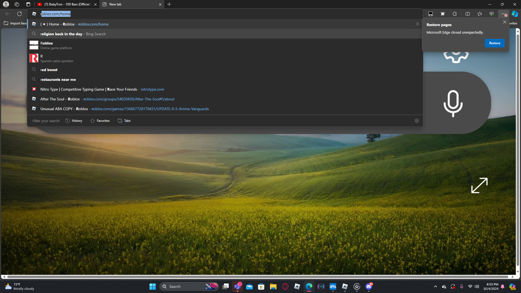521x293 pixels.
Task: Open the microphone tray icon
Action: [462, 286]
